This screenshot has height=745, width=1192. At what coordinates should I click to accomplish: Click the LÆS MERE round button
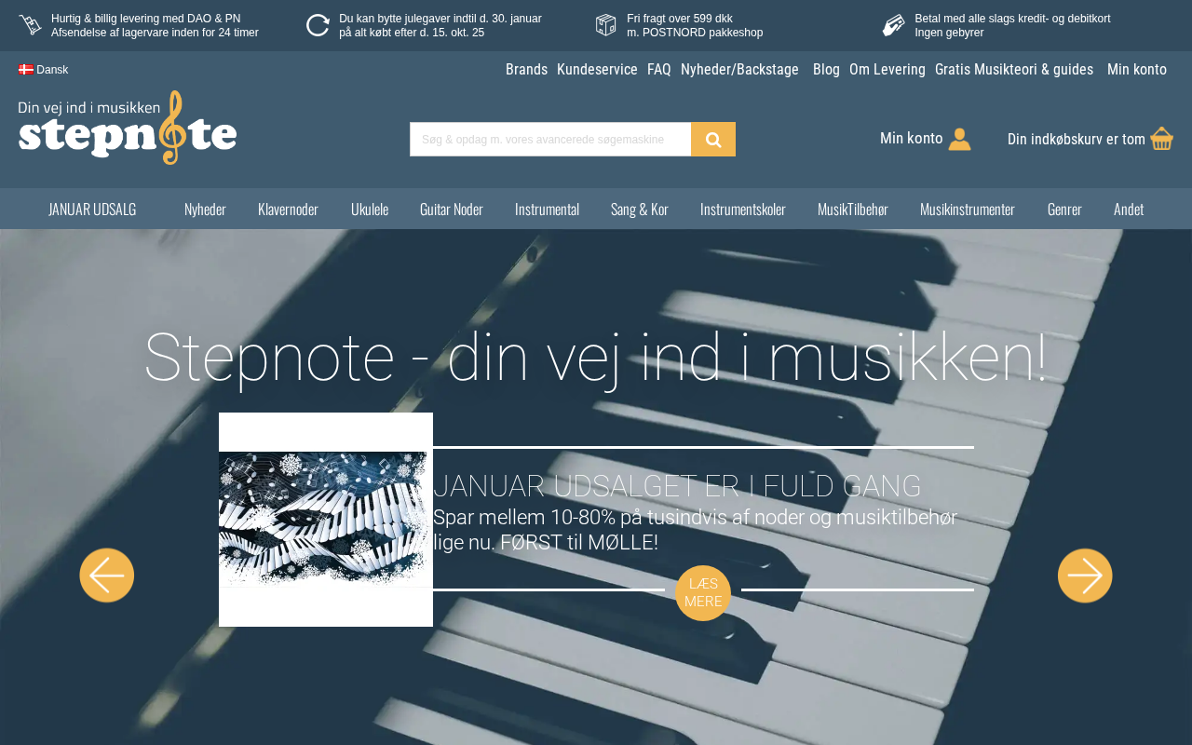(703, 592)
